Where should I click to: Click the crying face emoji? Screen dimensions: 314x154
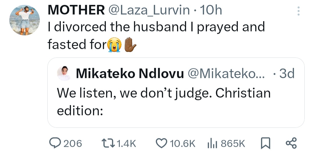coord(114,46)
